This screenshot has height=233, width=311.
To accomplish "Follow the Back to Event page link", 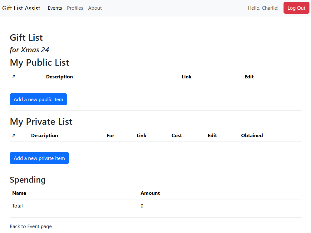I will click(x=31, y=226).
